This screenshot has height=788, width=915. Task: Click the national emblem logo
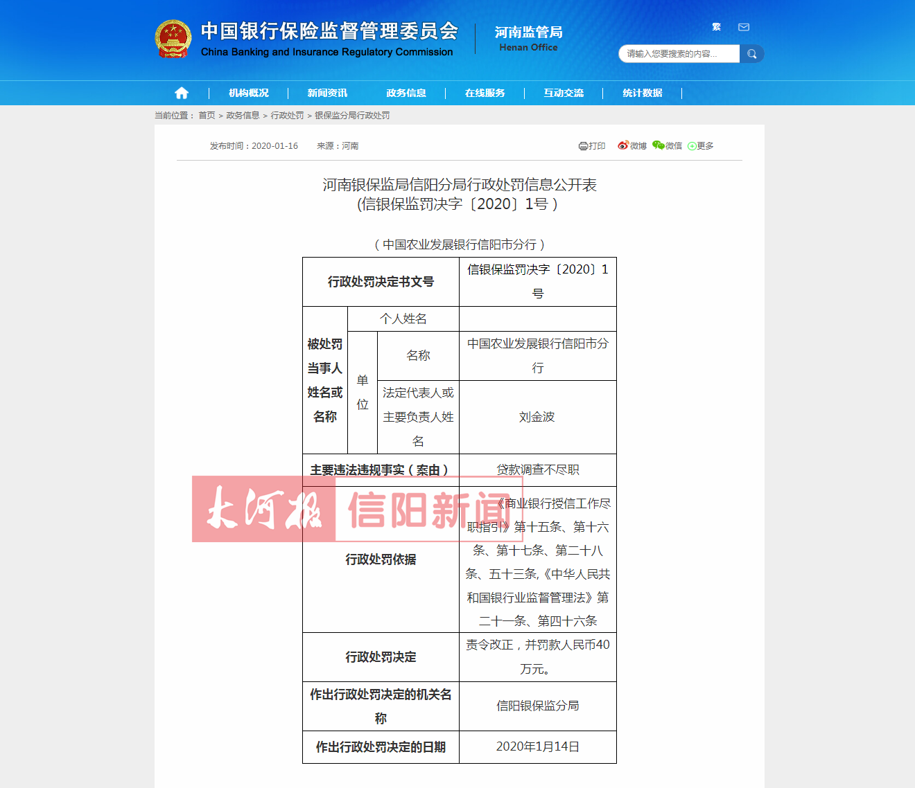(x=173, y=39)
